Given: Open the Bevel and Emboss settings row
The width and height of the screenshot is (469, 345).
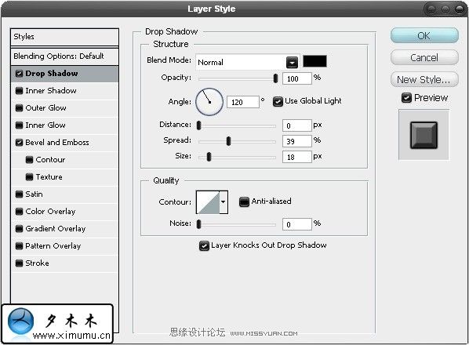Looking at the screenshot, I should [64, 143].
